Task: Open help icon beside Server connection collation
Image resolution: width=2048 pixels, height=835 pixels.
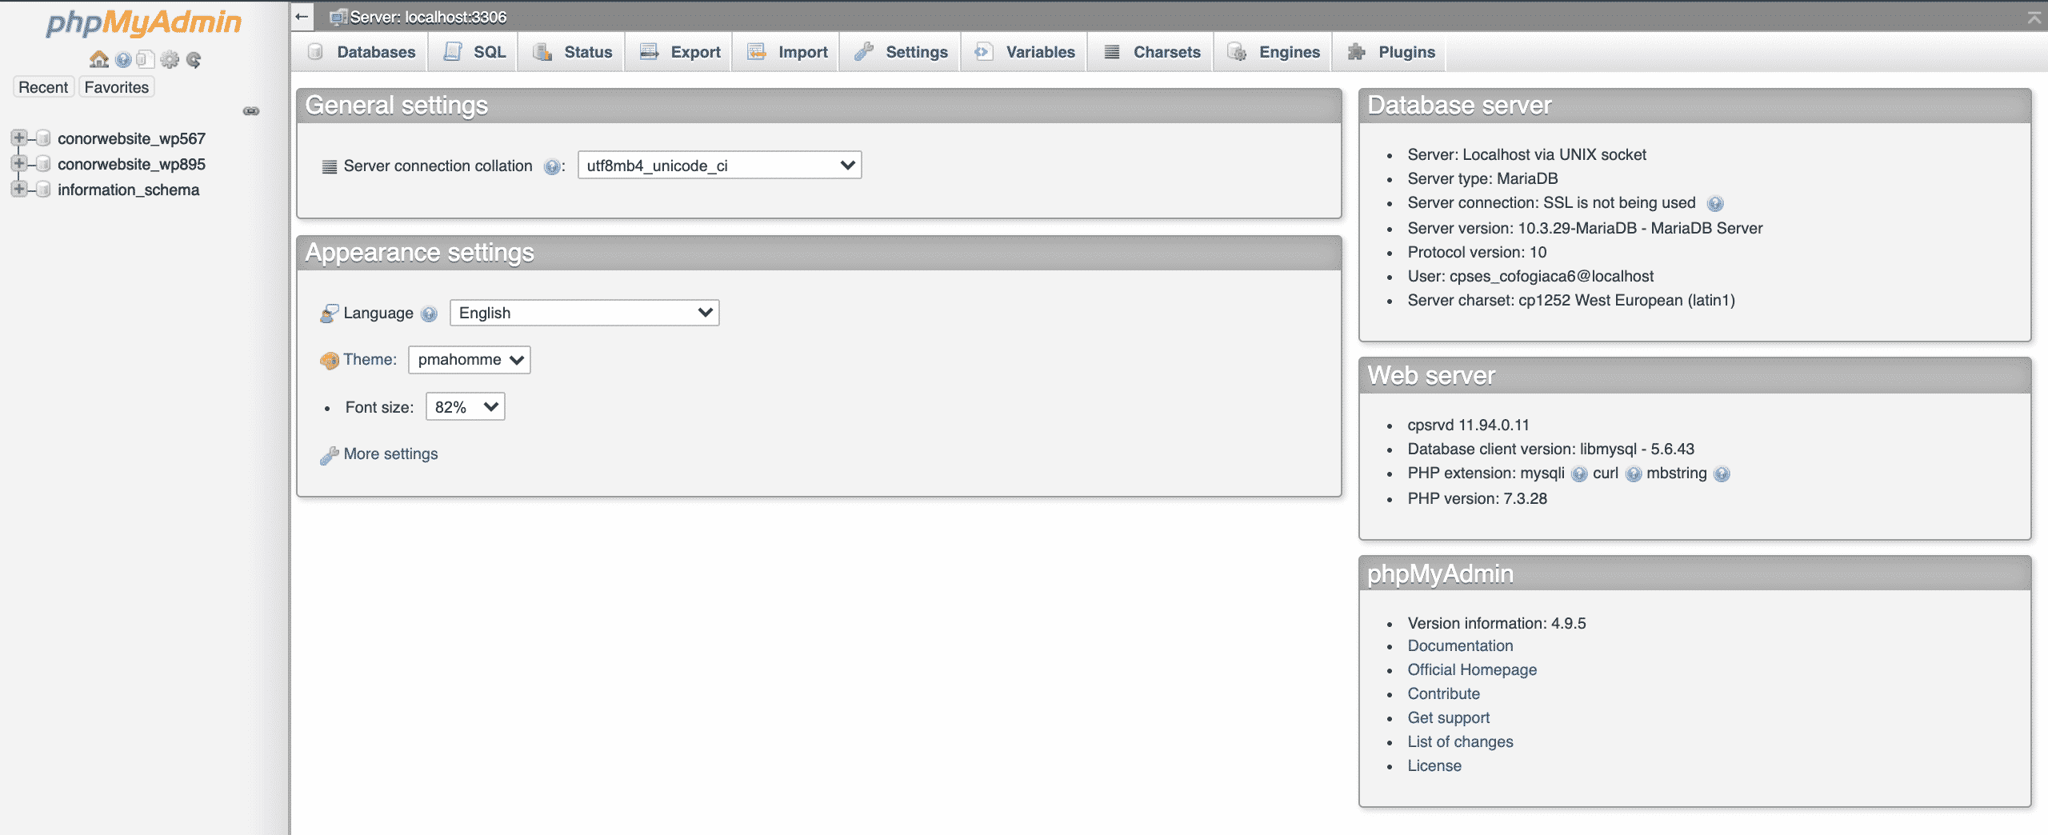Action: (x=552, y=166)
